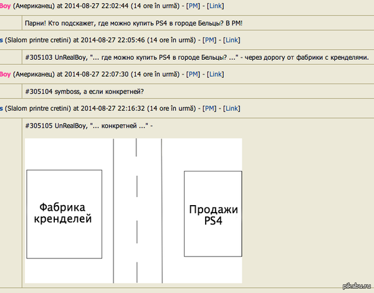The image size is (374, 293).
Task: Open the pink username on the 22:02:44 post
Action: click(x=5, y=6)
